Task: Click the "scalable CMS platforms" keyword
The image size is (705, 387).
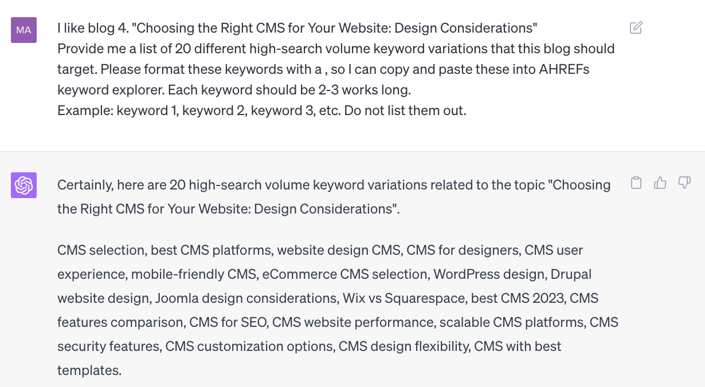Action: point(512,322)
